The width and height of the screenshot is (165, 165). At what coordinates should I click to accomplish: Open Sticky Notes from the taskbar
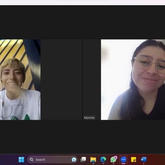pos(134,160)
